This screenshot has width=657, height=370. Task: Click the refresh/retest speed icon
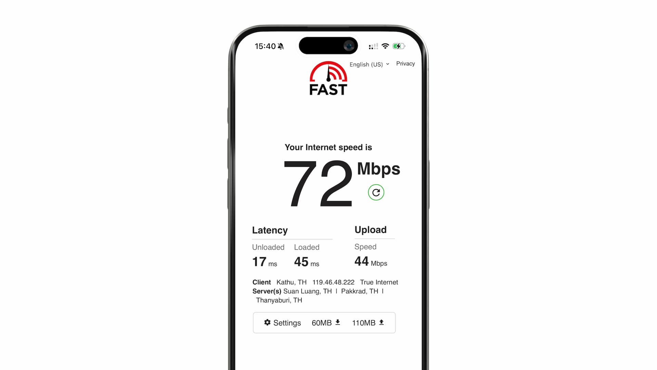(376, 192)
